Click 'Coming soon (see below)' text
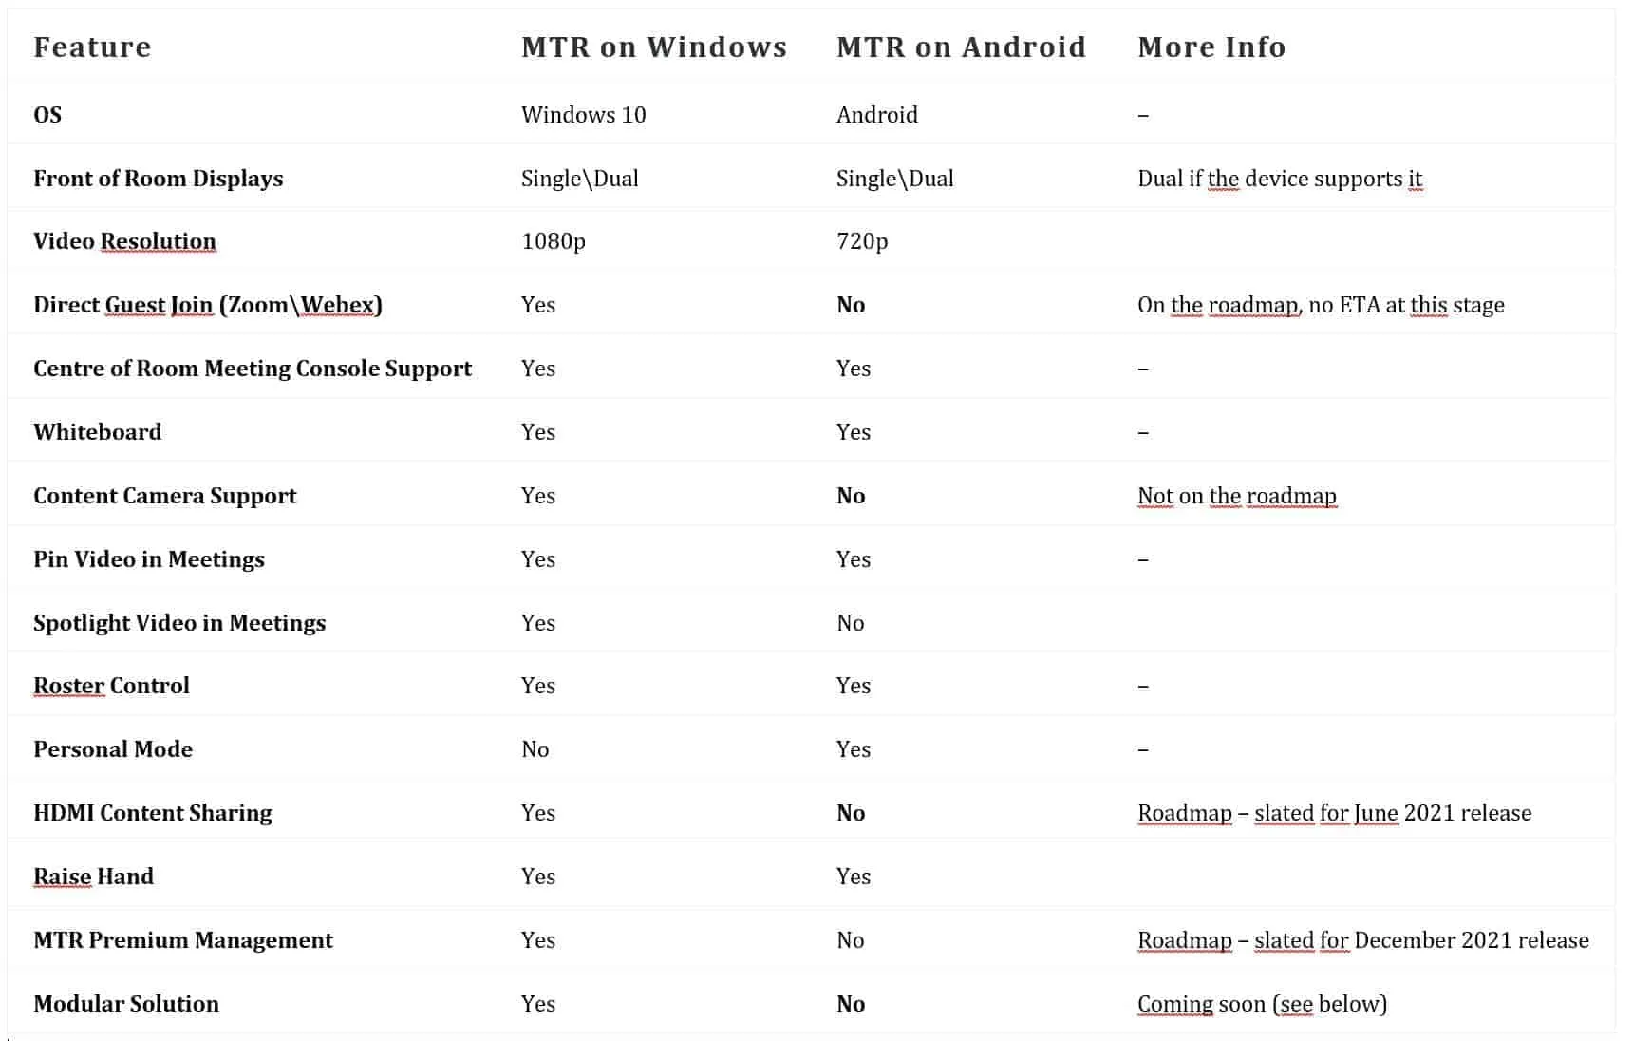 click(1262, 1004)
